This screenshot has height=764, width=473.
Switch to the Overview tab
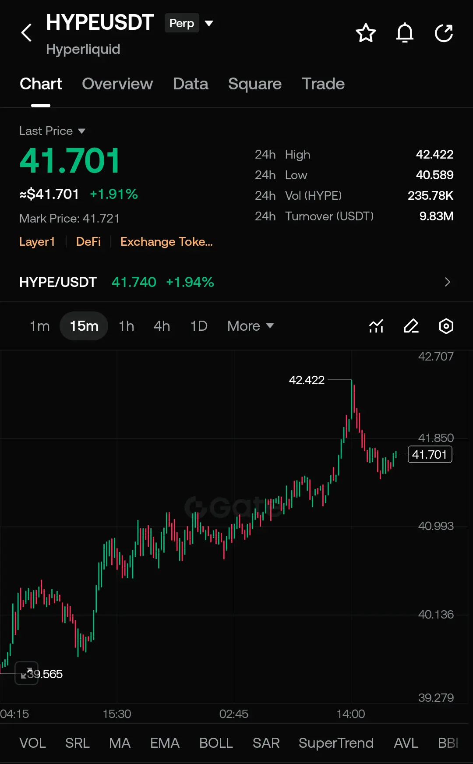(117, 84)
